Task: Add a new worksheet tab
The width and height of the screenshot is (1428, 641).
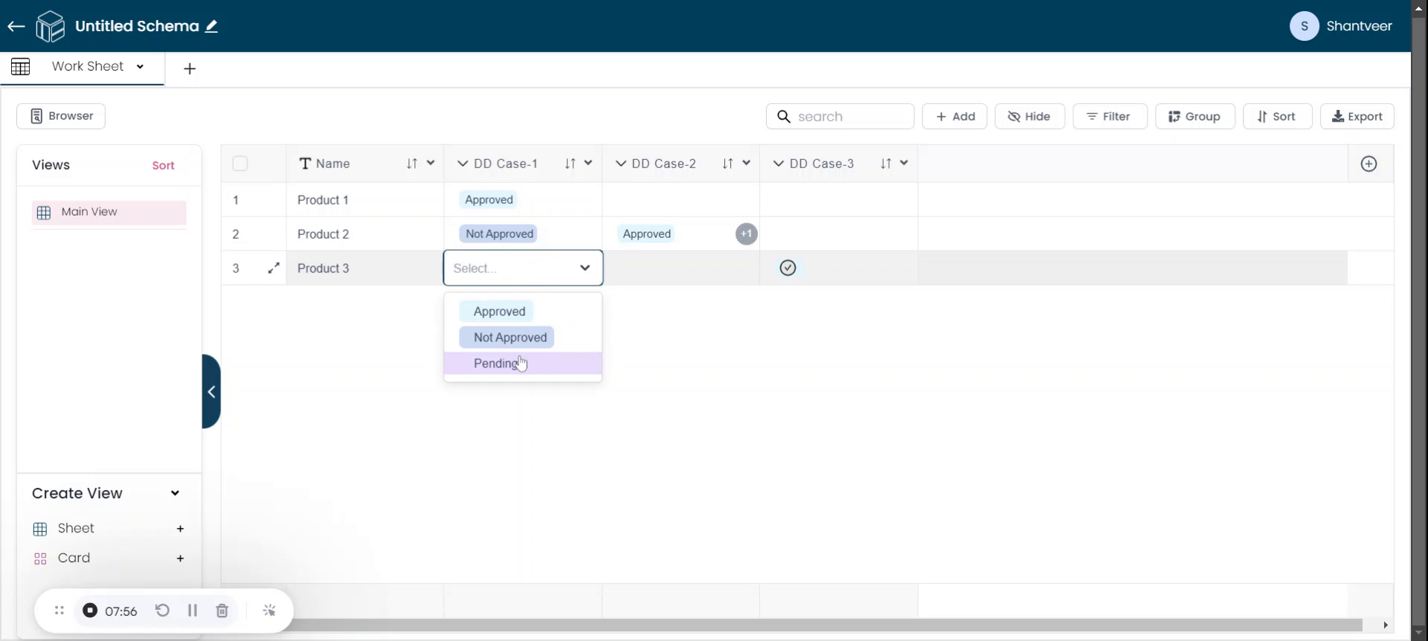Action: (x=190, y=69)
